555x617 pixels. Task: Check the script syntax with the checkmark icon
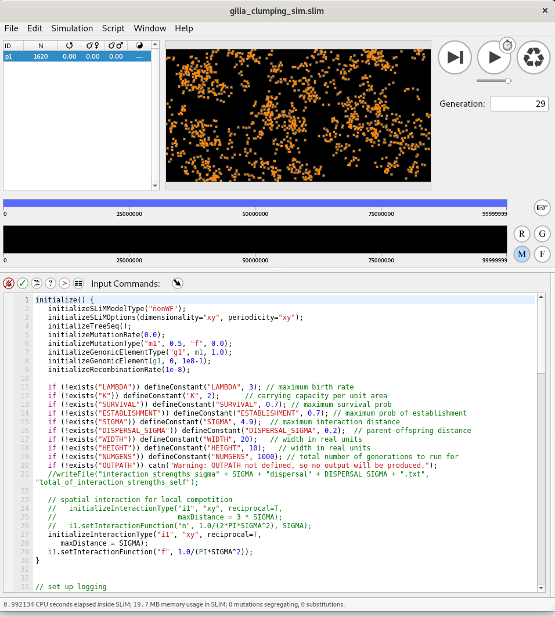23,283
